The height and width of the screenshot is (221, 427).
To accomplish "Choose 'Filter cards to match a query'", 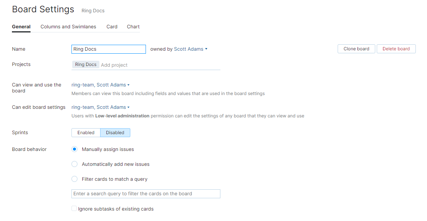I will tap(74, 179).
